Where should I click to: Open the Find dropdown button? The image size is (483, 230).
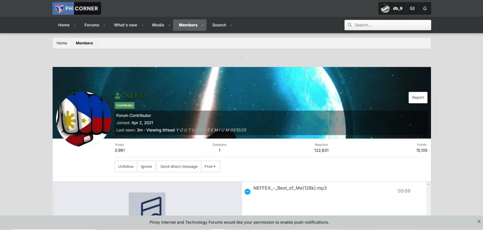point(211,166)
